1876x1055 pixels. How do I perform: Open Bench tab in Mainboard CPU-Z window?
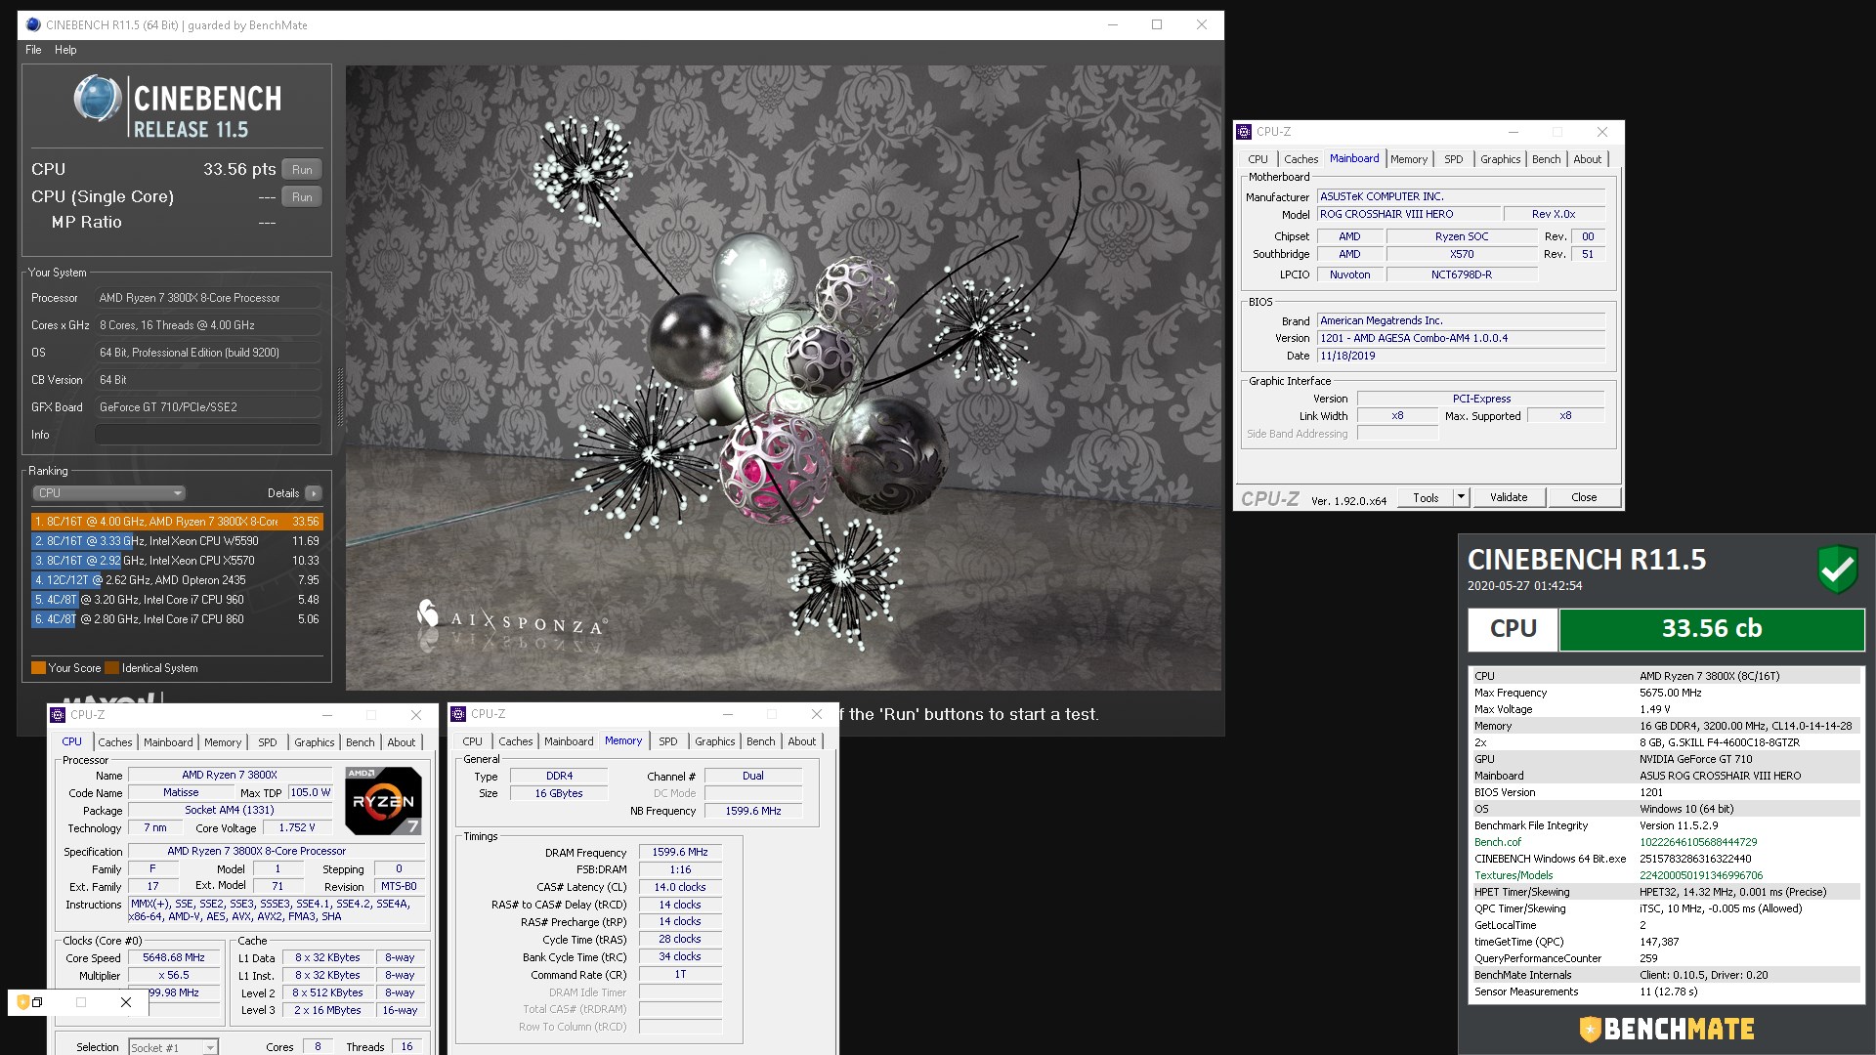1546,159
